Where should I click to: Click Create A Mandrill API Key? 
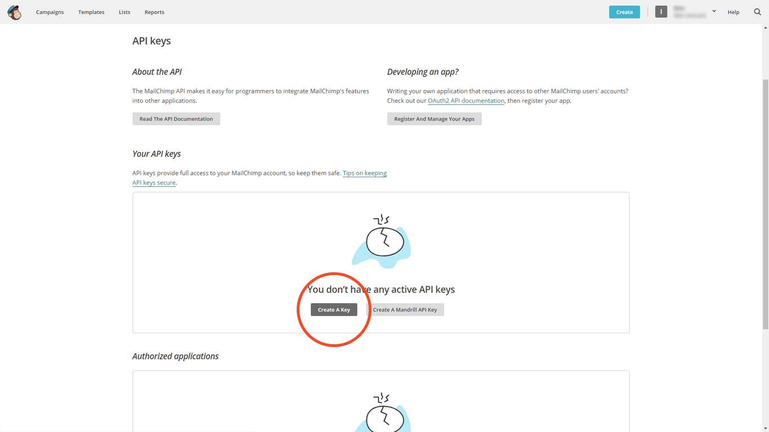(x=405, y=309)
